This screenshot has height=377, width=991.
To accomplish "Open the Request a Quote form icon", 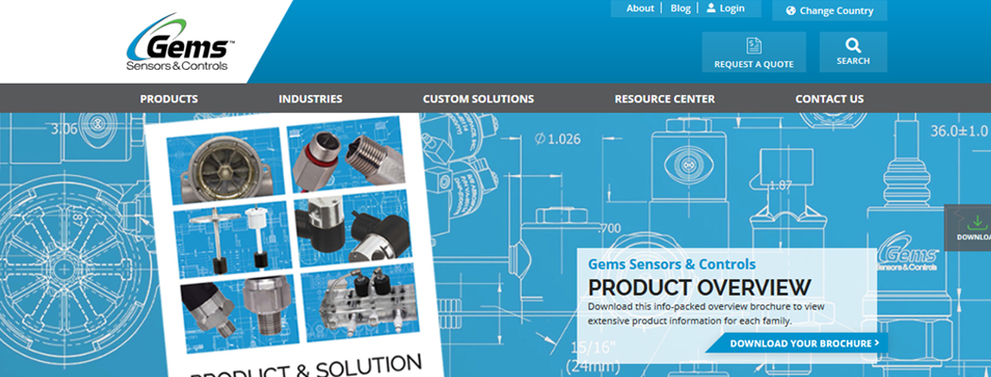I will tap(753, 46).
